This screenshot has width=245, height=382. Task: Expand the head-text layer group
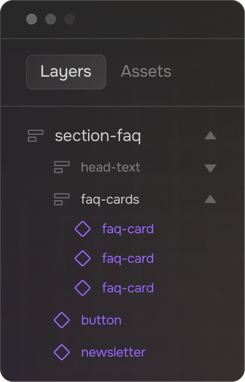click(210, 168)
